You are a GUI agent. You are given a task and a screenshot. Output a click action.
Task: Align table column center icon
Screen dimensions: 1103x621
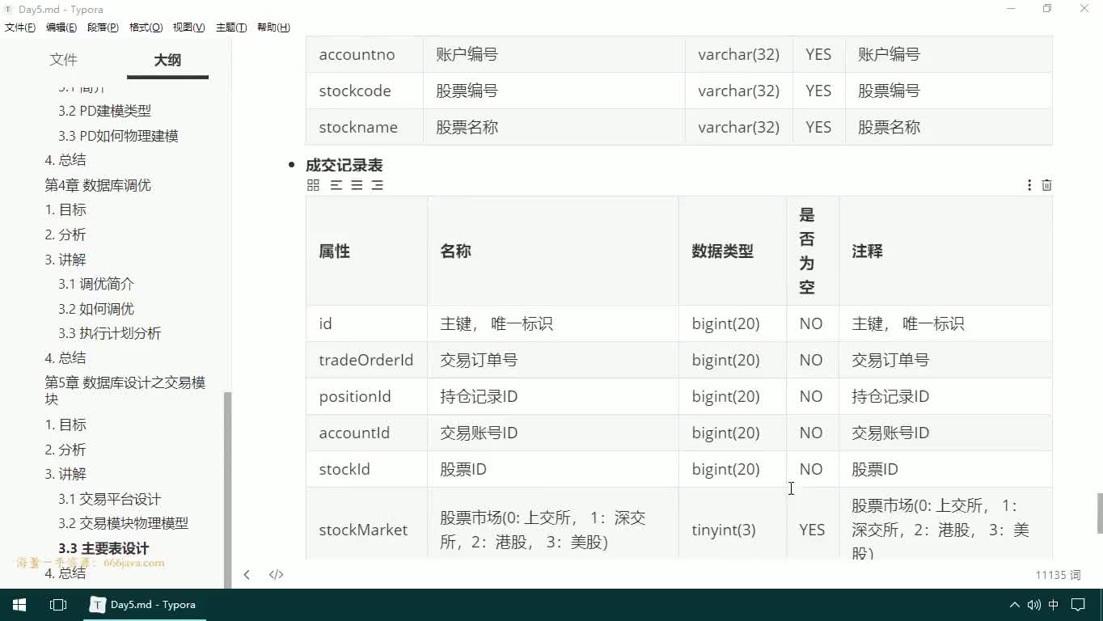click(x=357, y=185)
